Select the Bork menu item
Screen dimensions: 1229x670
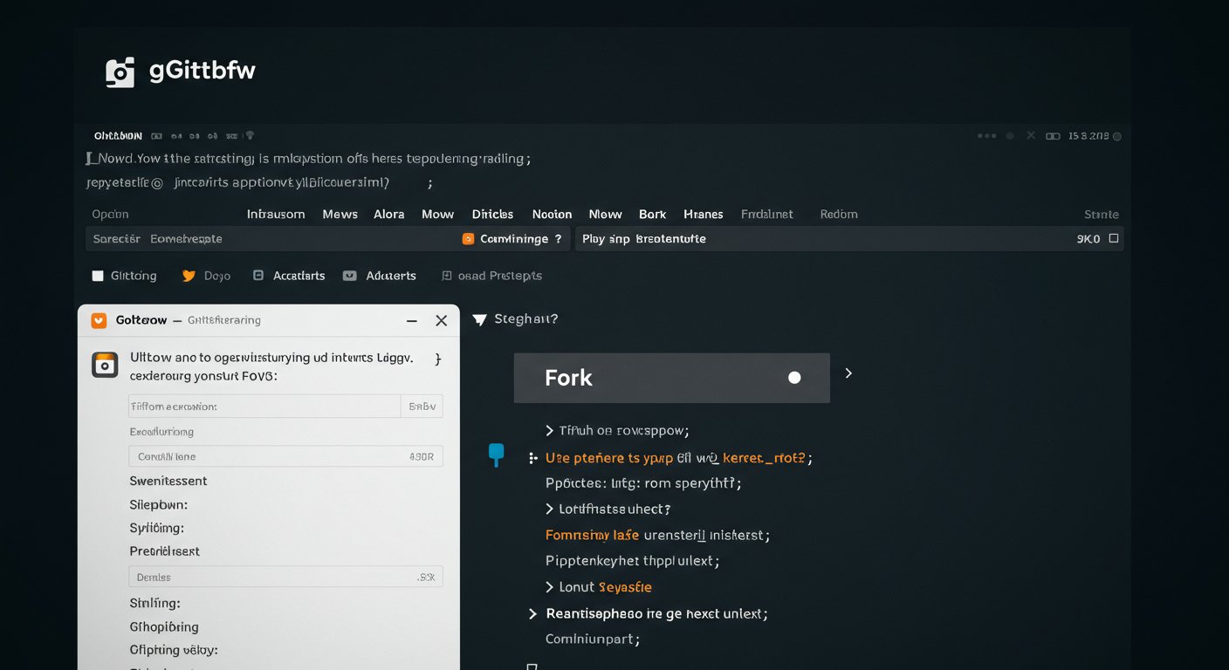(x=652, y=214)
